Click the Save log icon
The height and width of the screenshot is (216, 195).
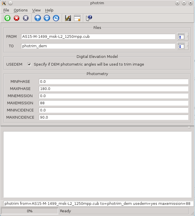[68, 18]
